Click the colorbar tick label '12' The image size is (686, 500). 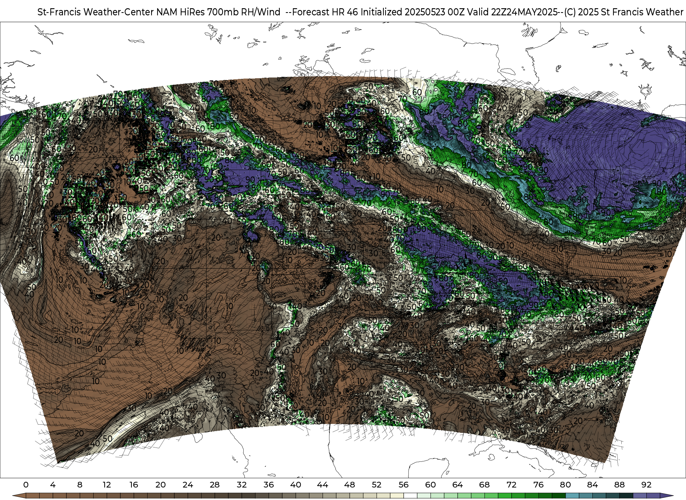107,485
